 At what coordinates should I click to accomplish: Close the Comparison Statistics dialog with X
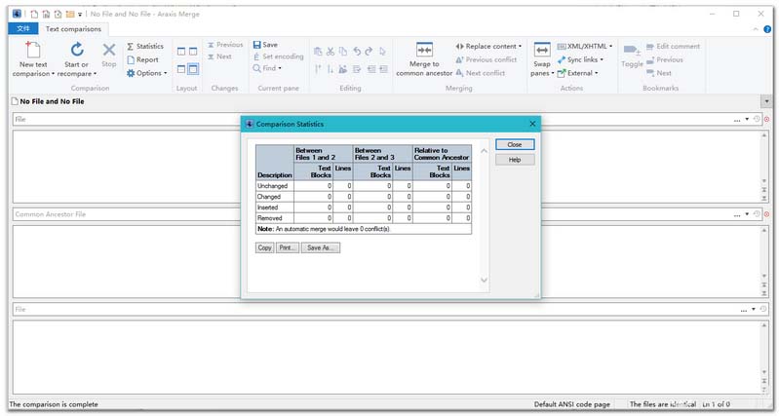[x=532, y=124]
